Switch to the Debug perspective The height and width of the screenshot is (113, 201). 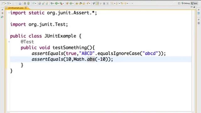click(186, 3)
